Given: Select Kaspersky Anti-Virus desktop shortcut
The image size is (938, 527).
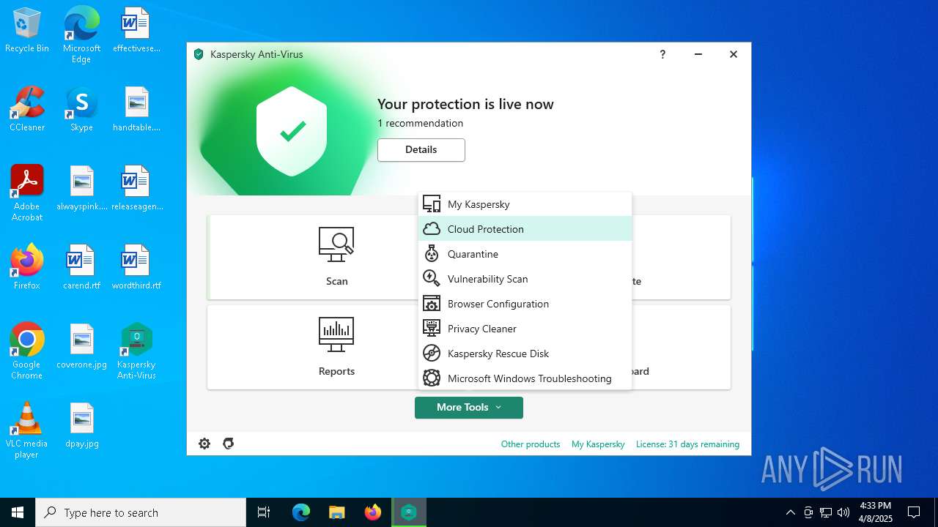Looking at the screenshot, I should pos(136,351).
